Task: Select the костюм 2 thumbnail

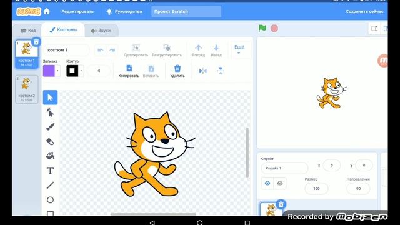Action: tap(26, 89)
